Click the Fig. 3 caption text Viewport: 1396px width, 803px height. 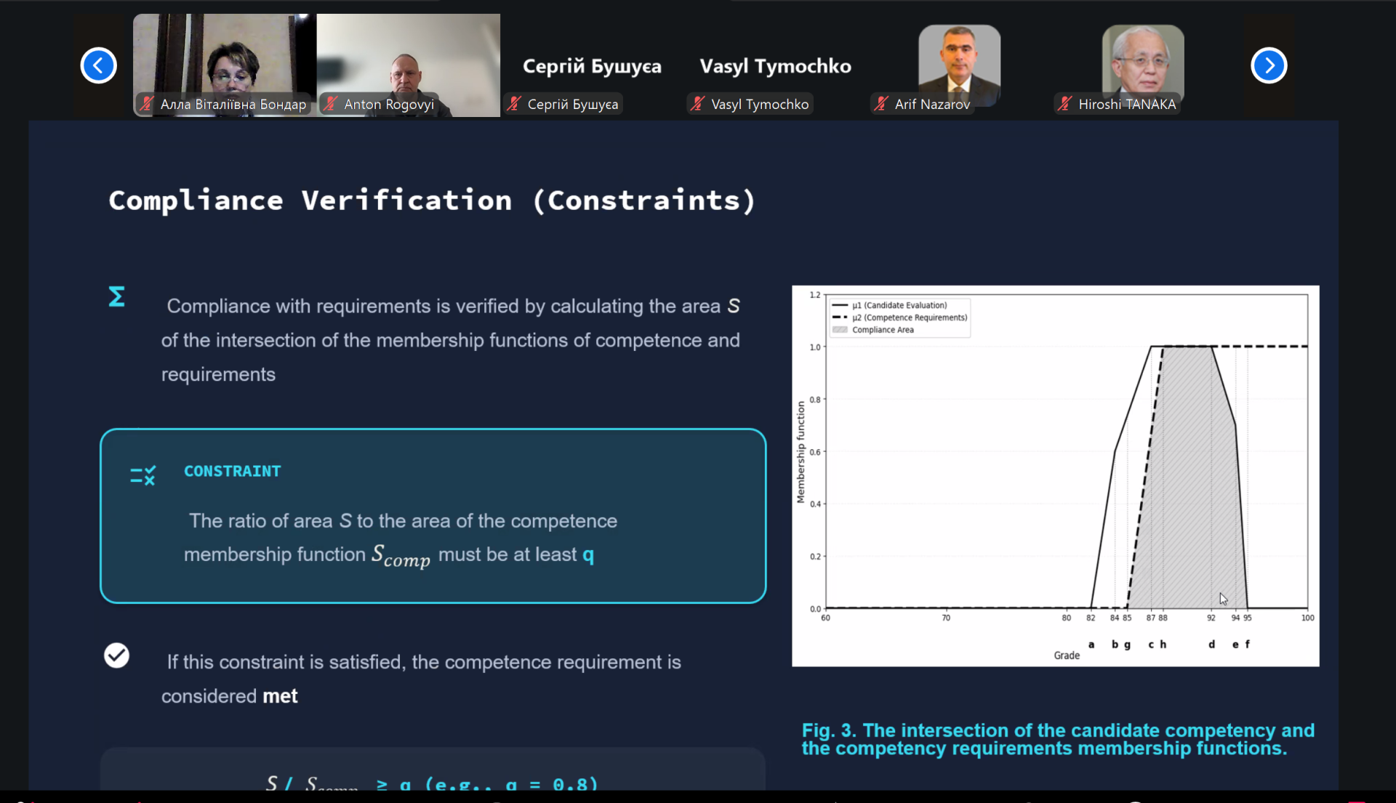tap(1057, 739)
